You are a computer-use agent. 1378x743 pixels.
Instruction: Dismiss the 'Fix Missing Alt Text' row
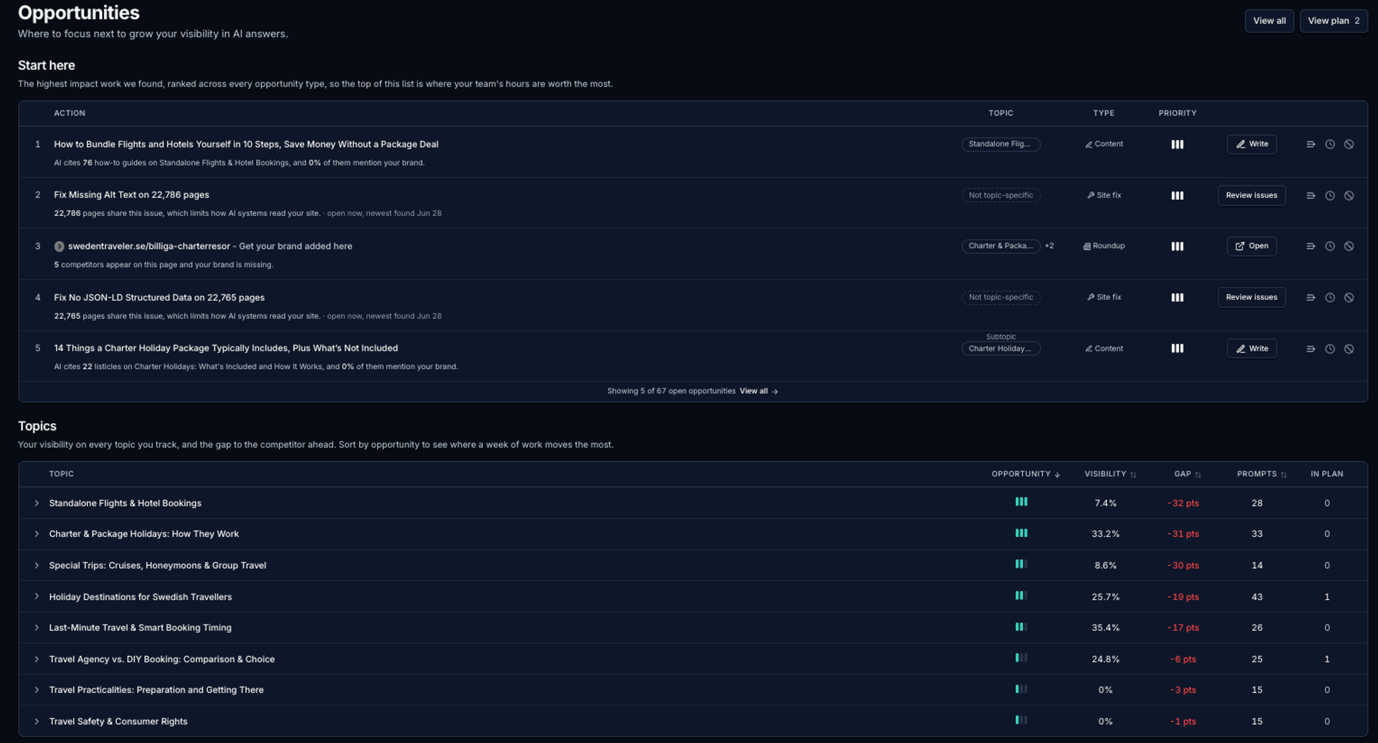click(1349, 195)
